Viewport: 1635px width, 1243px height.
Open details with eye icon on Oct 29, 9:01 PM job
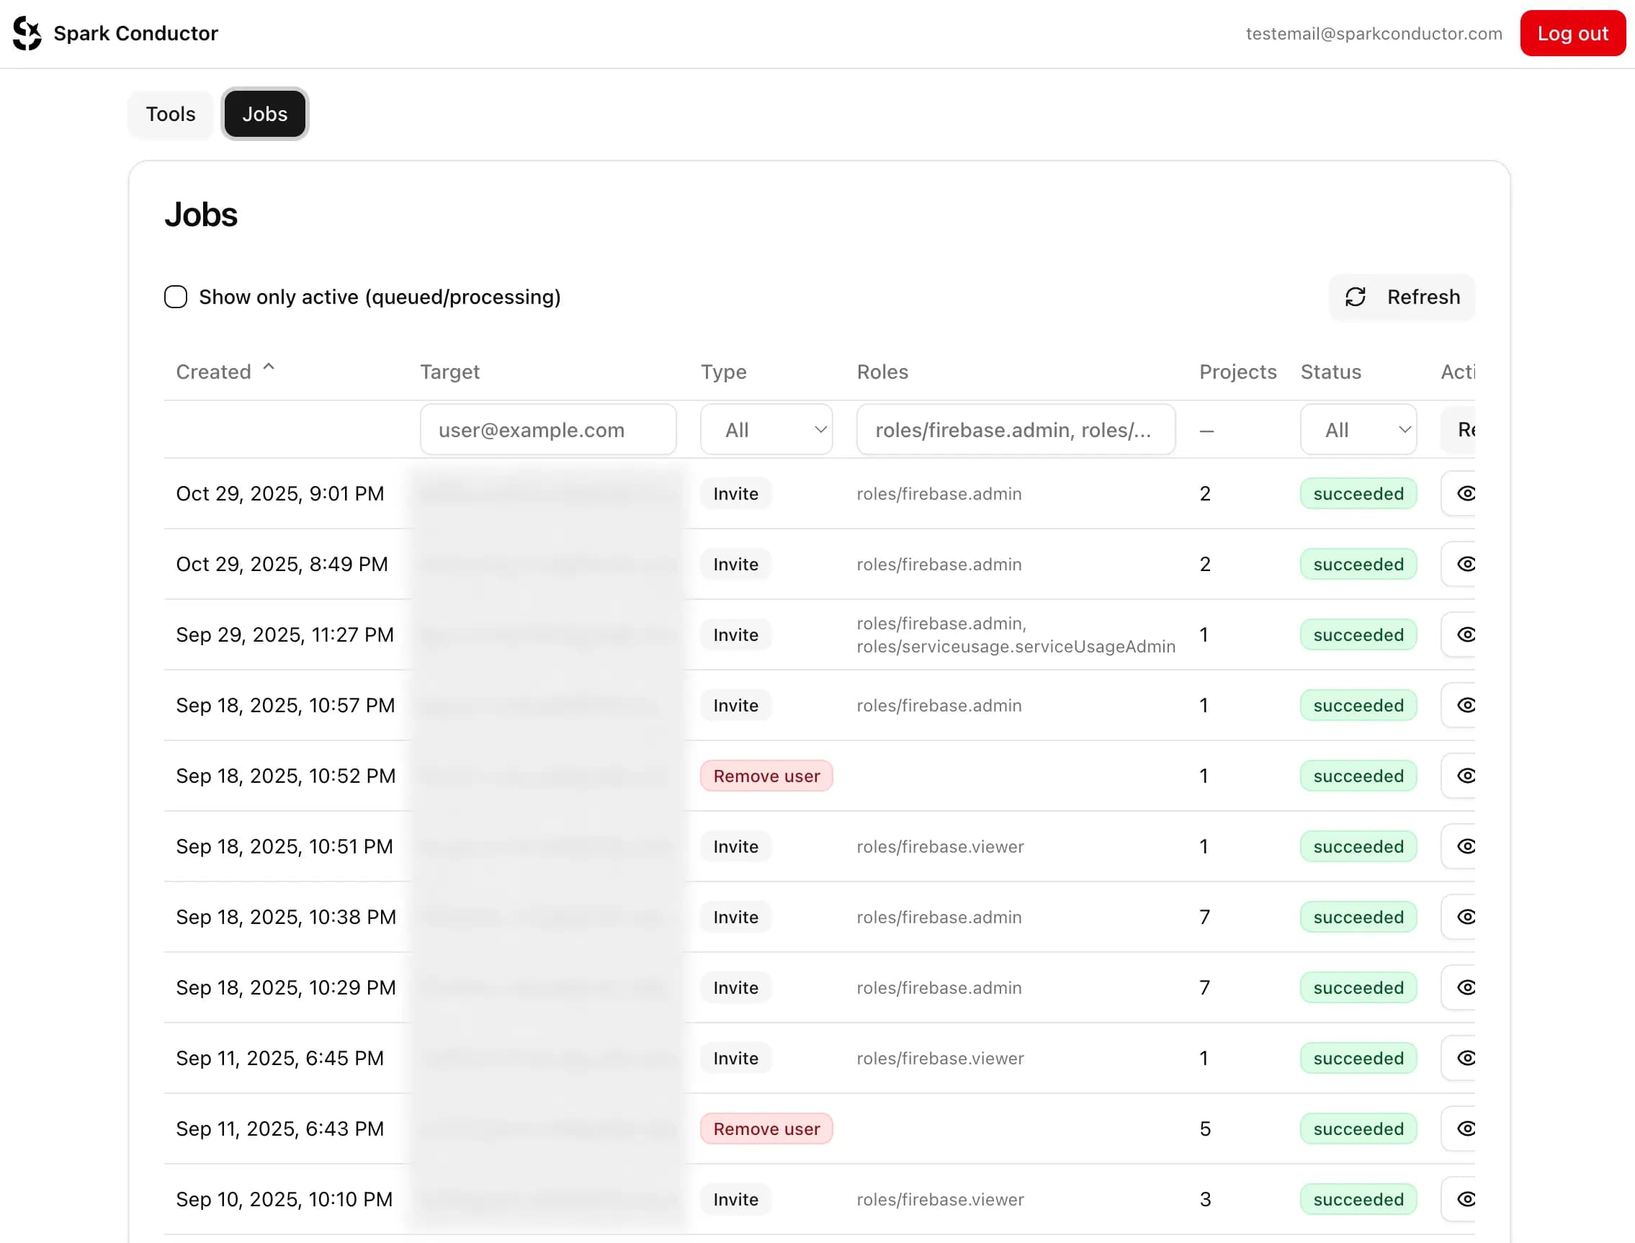[x=1468, y=493]
